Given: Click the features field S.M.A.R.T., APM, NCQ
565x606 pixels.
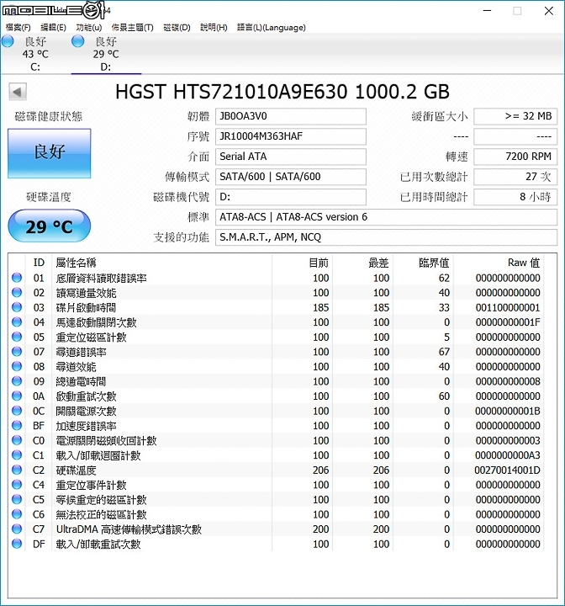Looking at the screenshot, I should pos(386,237).
